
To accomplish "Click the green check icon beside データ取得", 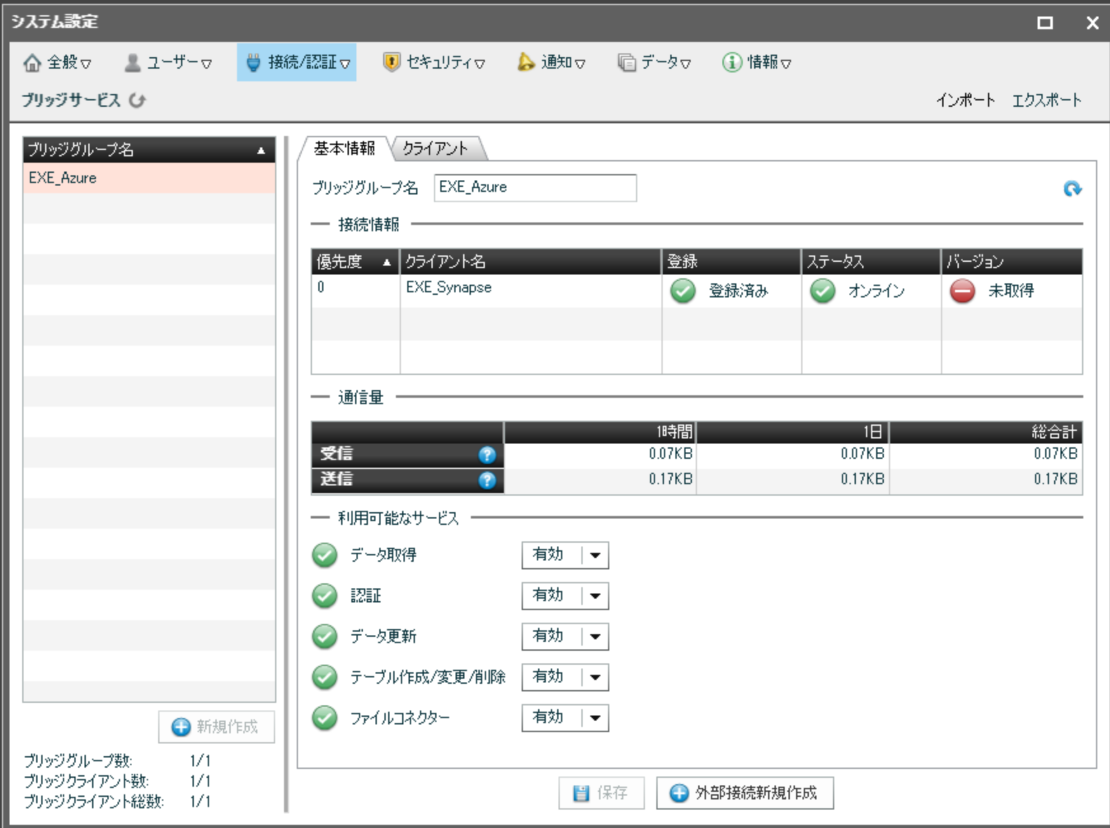I will point(325,555).
